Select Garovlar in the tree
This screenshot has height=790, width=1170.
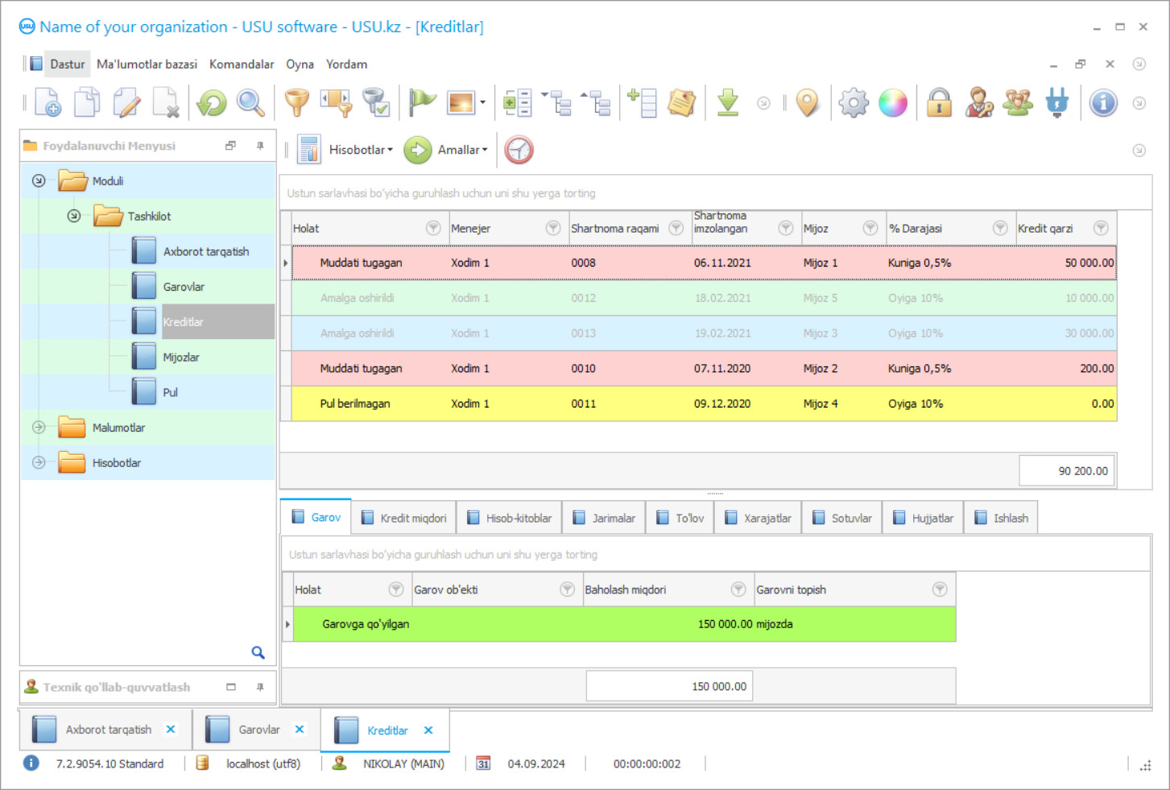pos(184,287)
